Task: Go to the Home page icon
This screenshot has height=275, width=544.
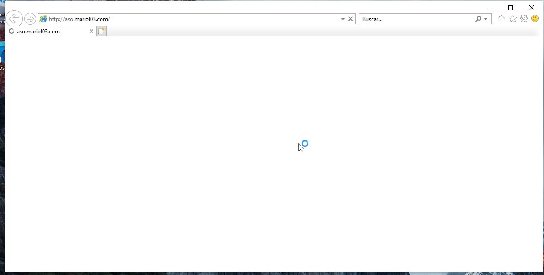Action: (x=501, y=19)
